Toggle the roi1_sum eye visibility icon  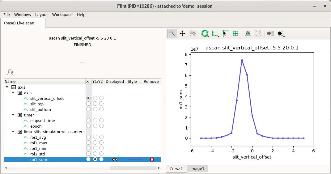pos(115,159)
